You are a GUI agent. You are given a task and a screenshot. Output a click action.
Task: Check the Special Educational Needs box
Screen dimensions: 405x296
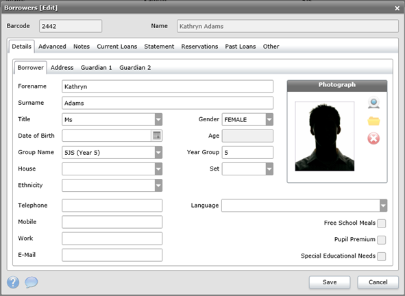pyautogui.click(x=382, y=256)
